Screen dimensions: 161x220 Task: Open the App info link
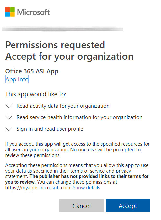(x=17, y=79)
